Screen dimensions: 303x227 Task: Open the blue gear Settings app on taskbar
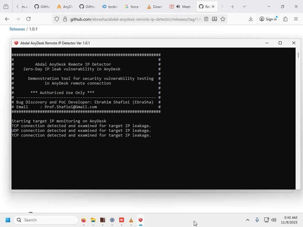(x=112, y=220)
